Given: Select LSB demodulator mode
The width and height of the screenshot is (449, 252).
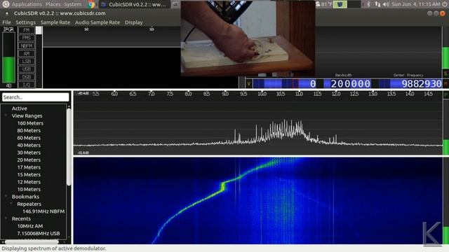Looking at the screenshot, I should coord(27,62).
